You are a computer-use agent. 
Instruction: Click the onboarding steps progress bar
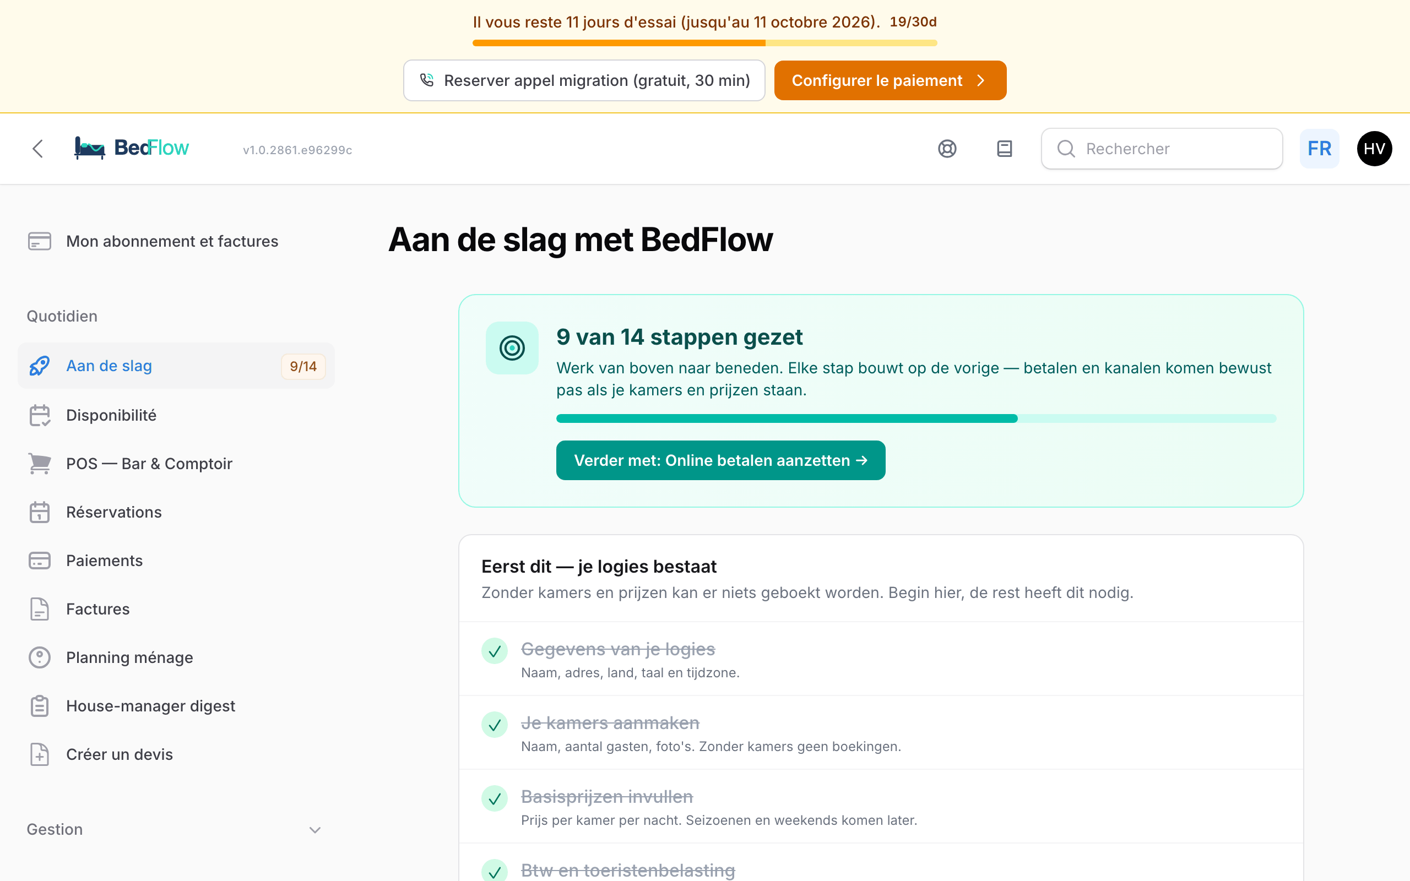click(x=916, y=418)
